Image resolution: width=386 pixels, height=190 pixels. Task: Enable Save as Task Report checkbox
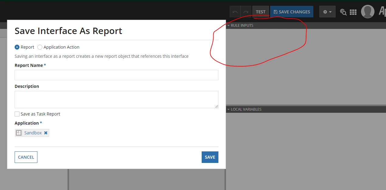click(17, 114)
